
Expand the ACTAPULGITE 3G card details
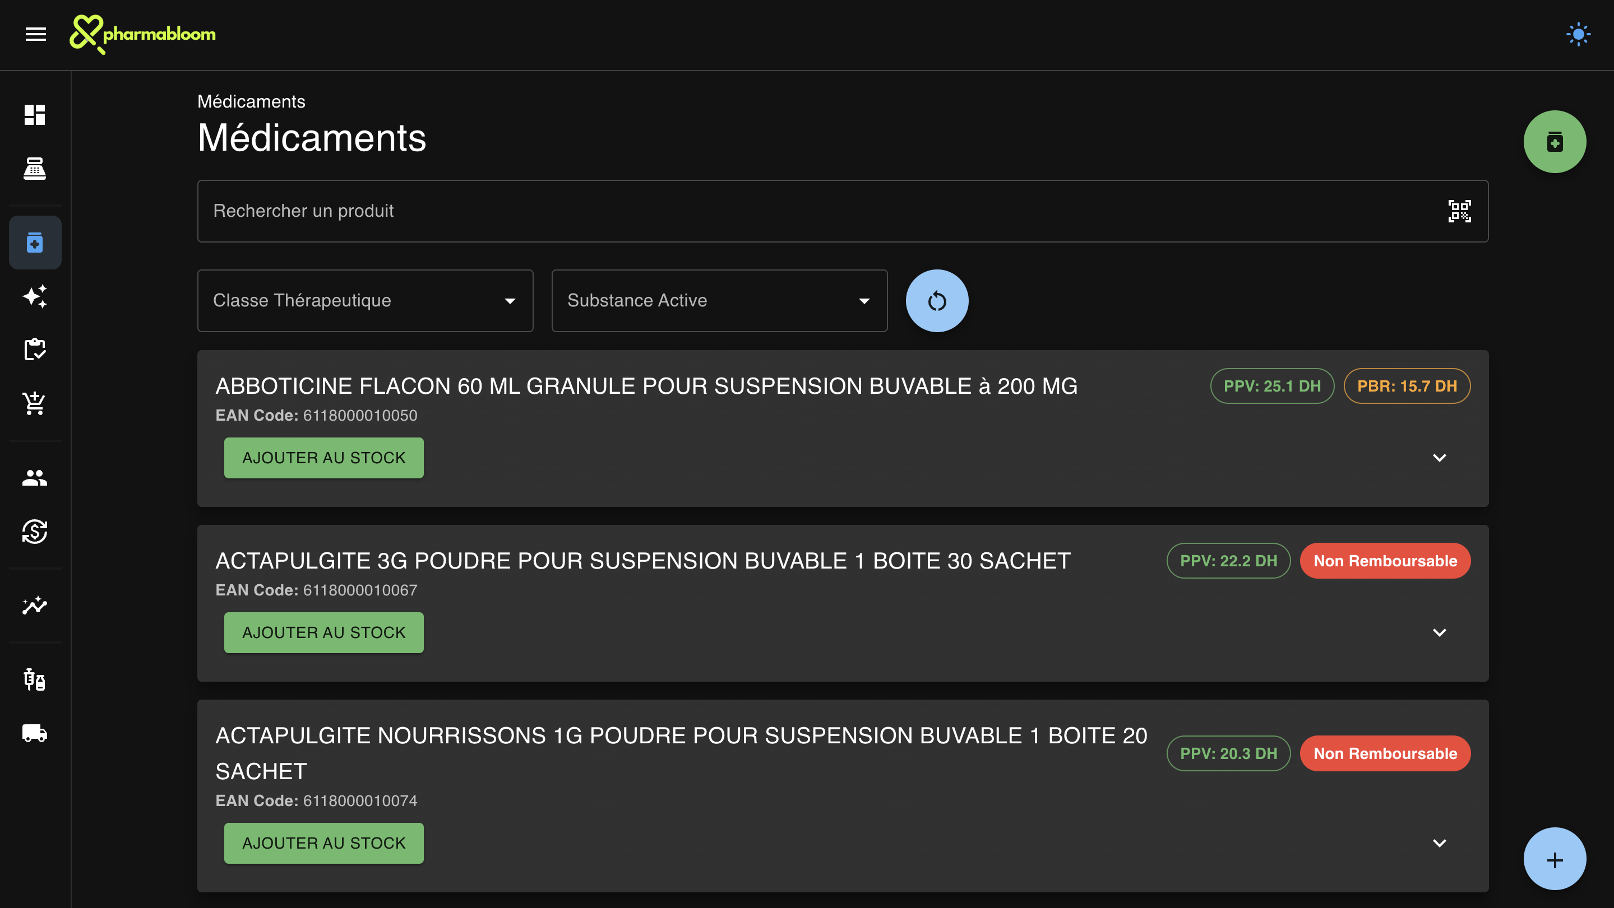[x=1439, y=632]
